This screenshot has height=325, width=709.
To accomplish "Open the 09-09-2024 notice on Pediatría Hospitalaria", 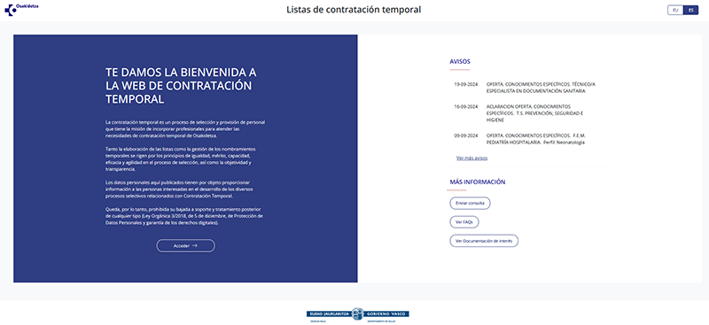I will coord(535,139).
